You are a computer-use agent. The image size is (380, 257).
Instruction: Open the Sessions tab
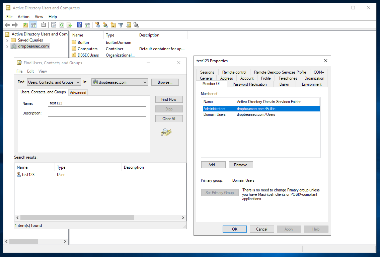click(x=207, y=72)
